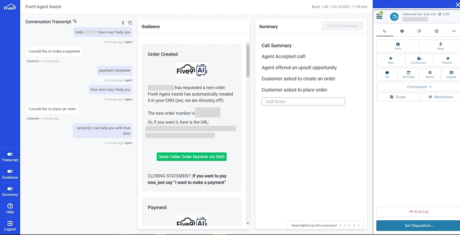Start call Record
The height and width of the screenshot is (235, 460).
pyautogui.click(x=430, y=74)
